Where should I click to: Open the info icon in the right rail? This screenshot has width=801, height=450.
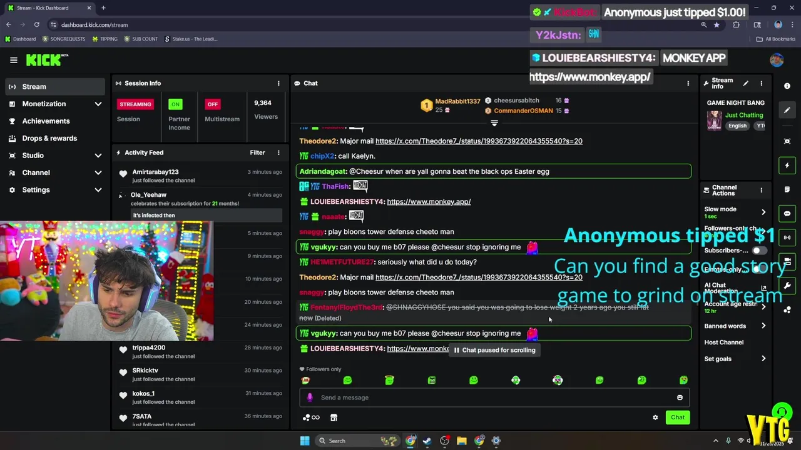[x=787, y=86]
